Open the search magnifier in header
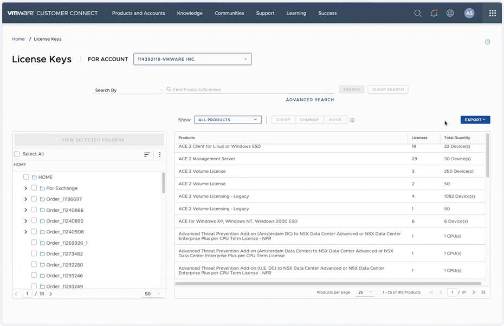Viewport: 504px width, 326px height. click(x=417, y=13)
